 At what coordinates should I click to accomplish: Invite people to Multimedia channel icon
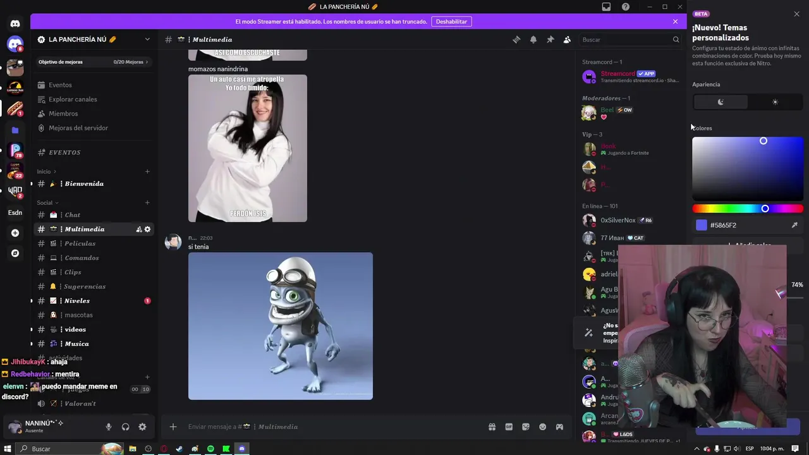click(139, 229)
